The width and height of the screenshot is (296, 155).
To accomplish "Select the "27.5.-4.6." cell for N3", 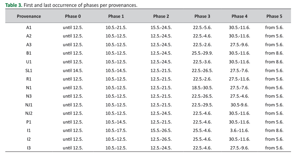I will (239, 96).
